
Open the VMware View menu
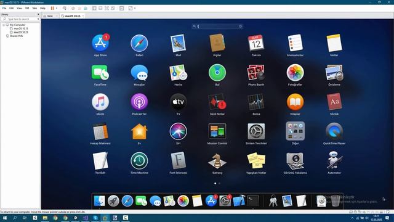(x=19, y=8)
